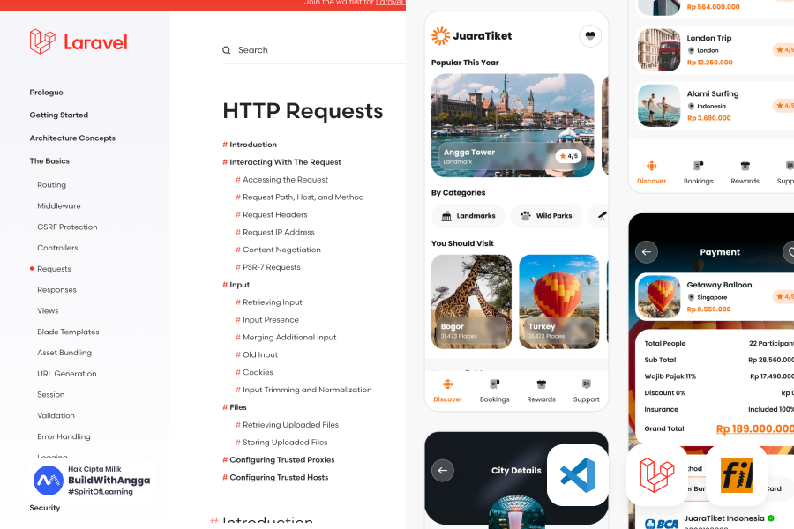Switch to the Bookings tab
The width and height of the screenshot is (794, 529).
(494, 393)
